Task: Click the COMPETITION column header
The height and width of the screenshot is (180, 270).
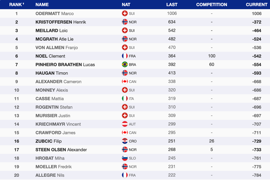Action: (x=212, y=4)
